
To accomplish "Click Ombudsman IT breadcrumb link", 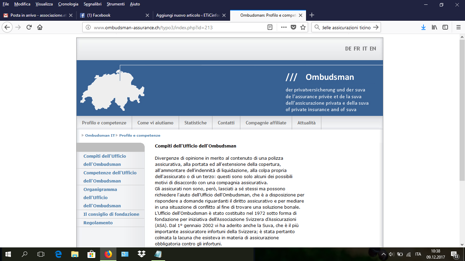I will click(x=100, y=135).
